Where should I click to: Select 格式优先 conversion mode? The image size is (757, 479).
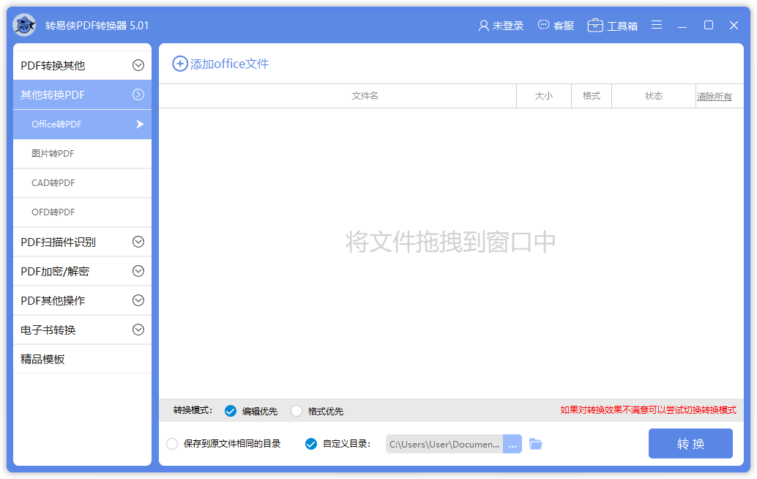point(297,411)
